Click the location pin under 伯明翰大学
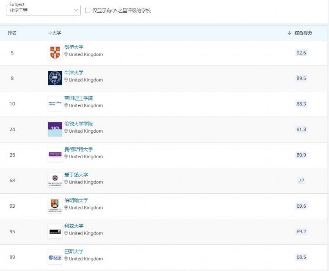This screenshot has height=271, width=329. [66, 208]
